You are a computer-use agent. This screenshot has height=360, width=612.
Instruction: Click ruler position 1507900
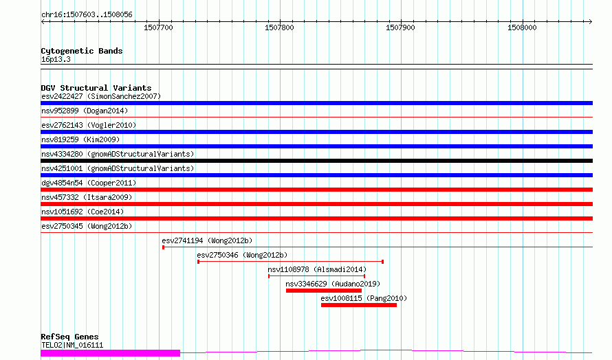pyautogui.click(x=400, y=27)
